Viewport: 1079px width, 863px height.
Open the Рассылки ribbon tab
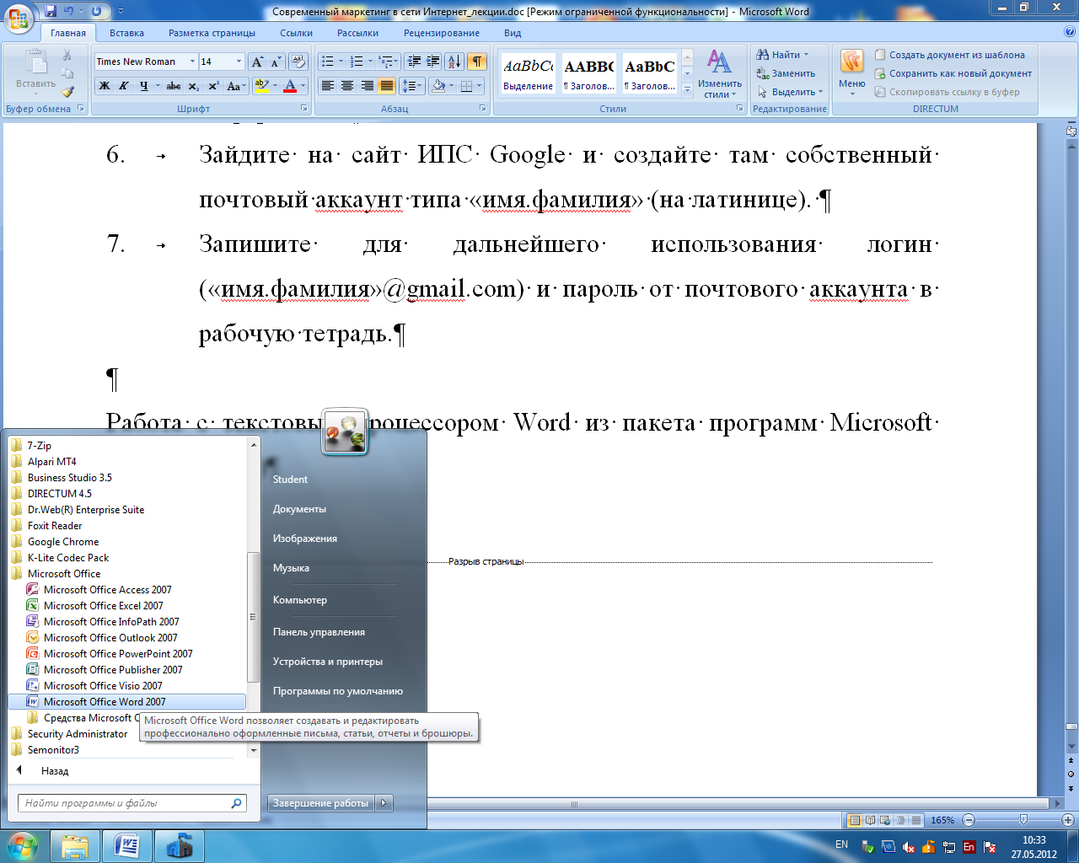[357, 33]
